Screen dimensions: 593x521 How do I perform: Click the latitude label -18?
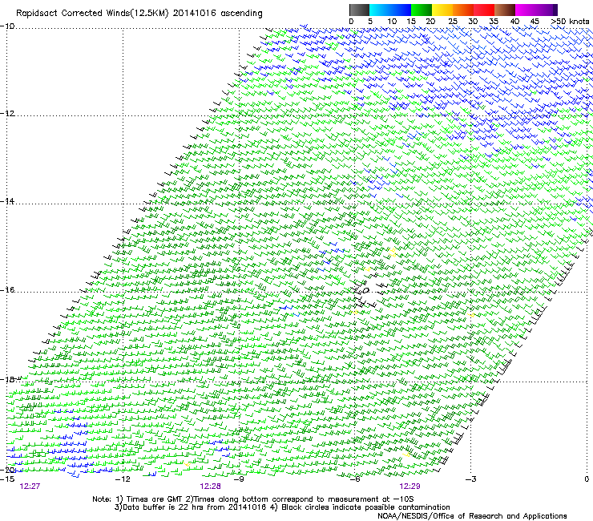click(x=7, y=379)
